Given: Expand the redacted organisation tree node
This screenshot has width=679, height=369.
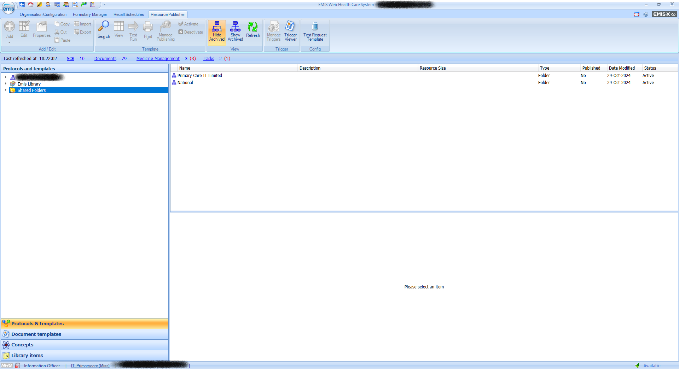Looking at the screenshot, I should click(x=5, y=77).
